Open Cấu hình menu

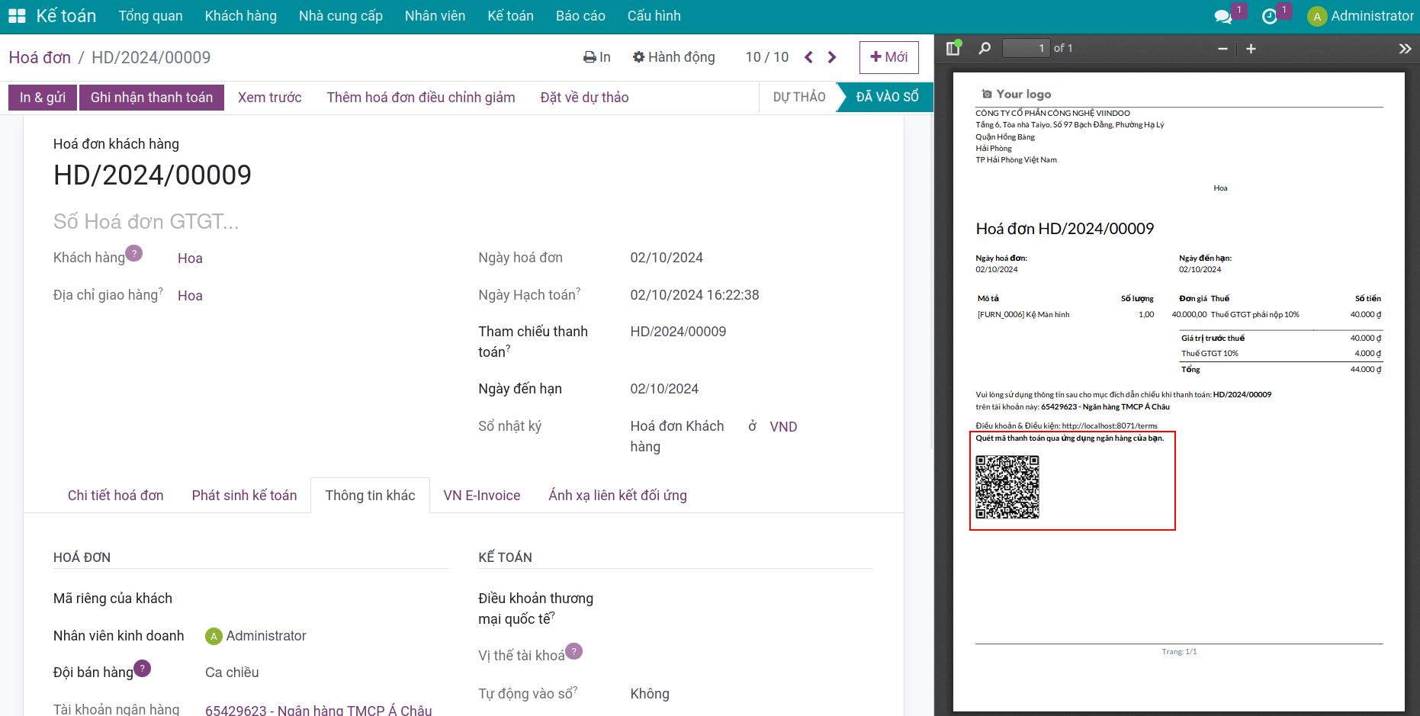point(654,16)
